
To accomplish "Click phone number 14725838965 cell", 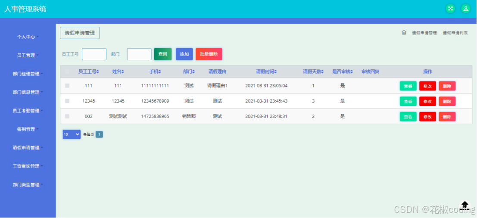I will 155,116.
